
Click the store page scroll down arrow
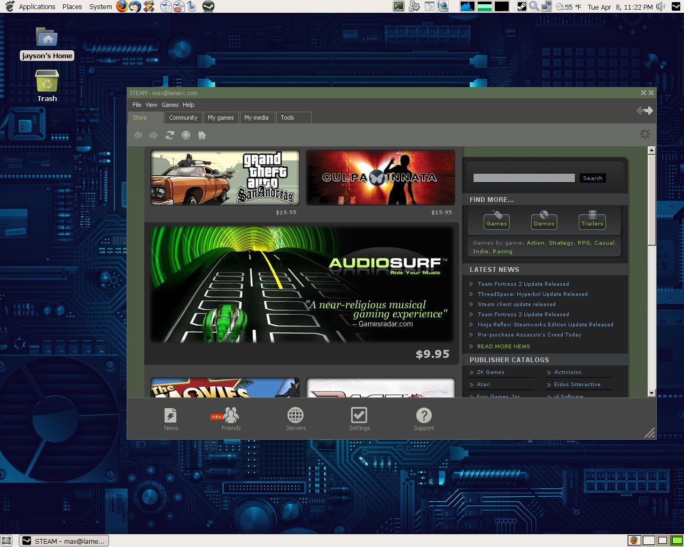coord(651,393)
